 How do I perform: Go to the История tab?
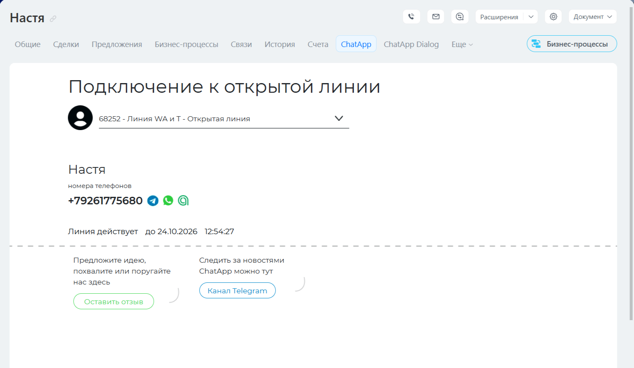pos(279,44)
